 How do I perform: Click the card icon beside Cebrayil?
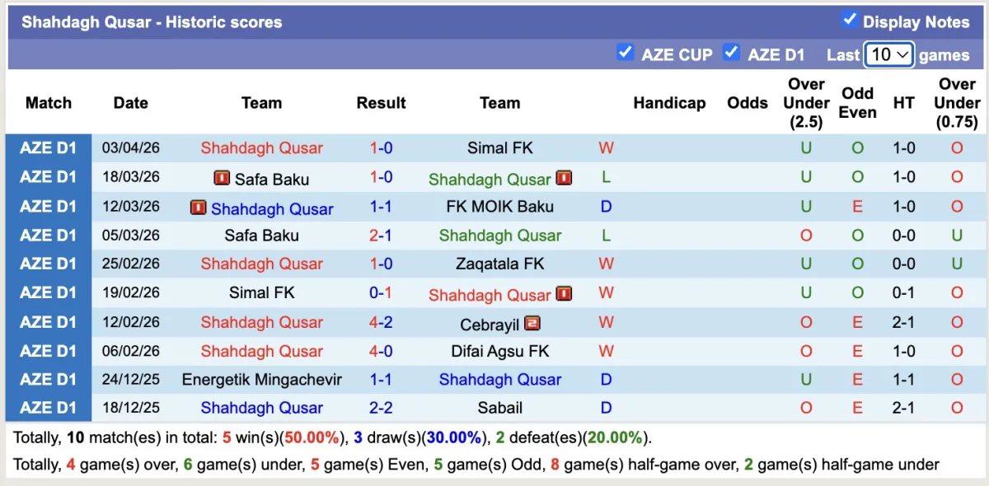pyautogui.click(x=532, y=323)
